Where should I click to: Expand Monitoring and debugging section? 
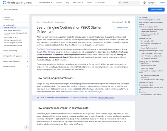tap(27, 61)
